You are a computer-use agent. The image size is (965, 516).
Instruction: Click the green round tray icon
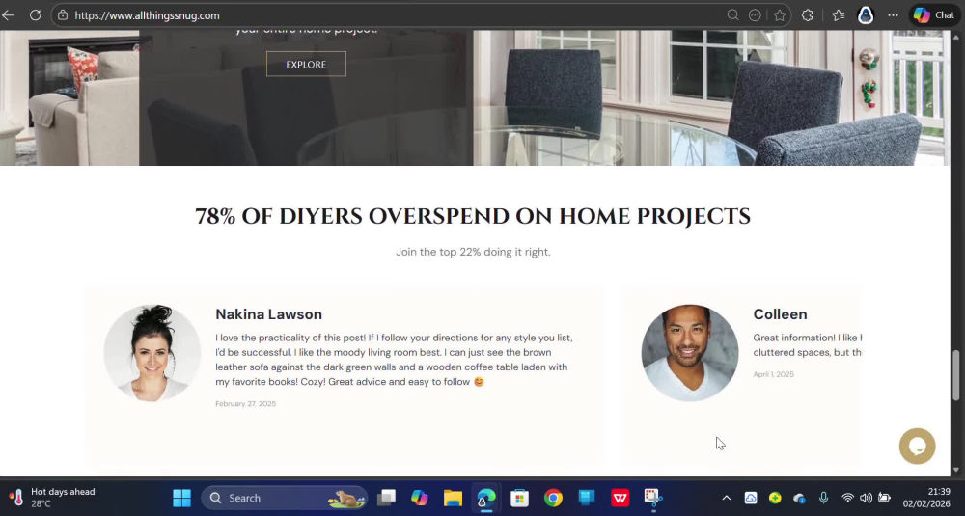(775, 499)
